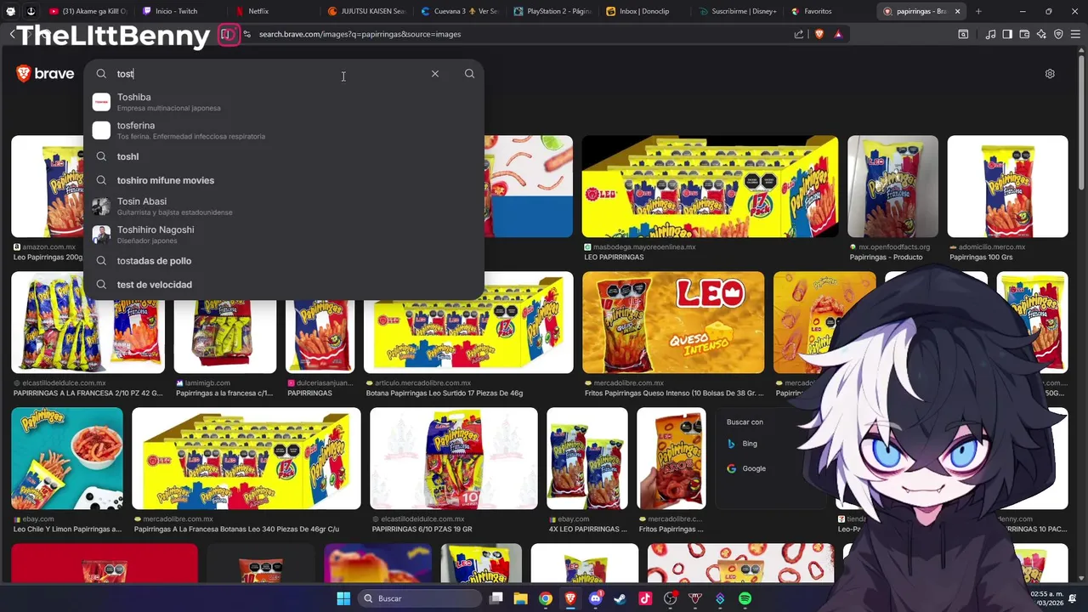The image size is (1088, 612).
Task: Choose 'toshiro mifune movies' suggestion
Action: [x=284, y=180]
